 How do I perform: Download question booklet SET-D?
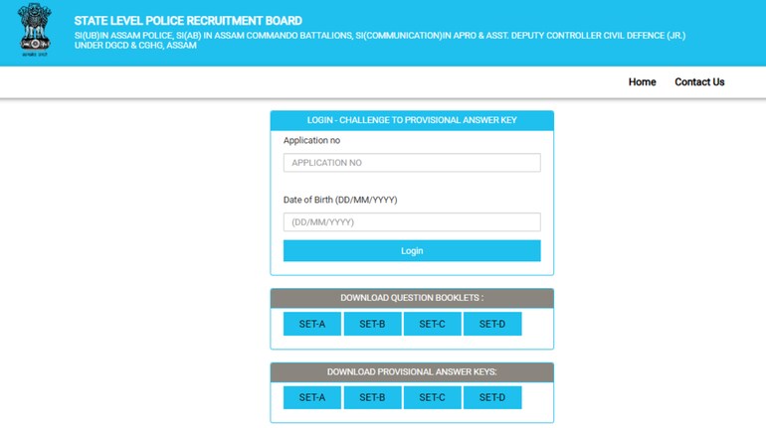point(491,324)
